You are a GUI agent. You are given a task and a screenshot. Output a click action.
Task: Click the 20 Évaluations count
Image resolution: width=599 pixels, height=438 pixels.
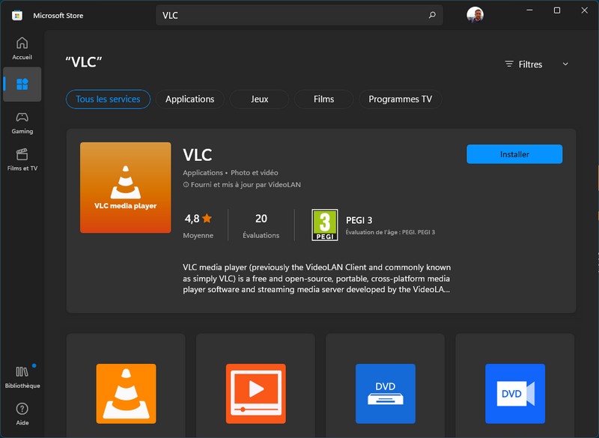click(x=261, y=225)
